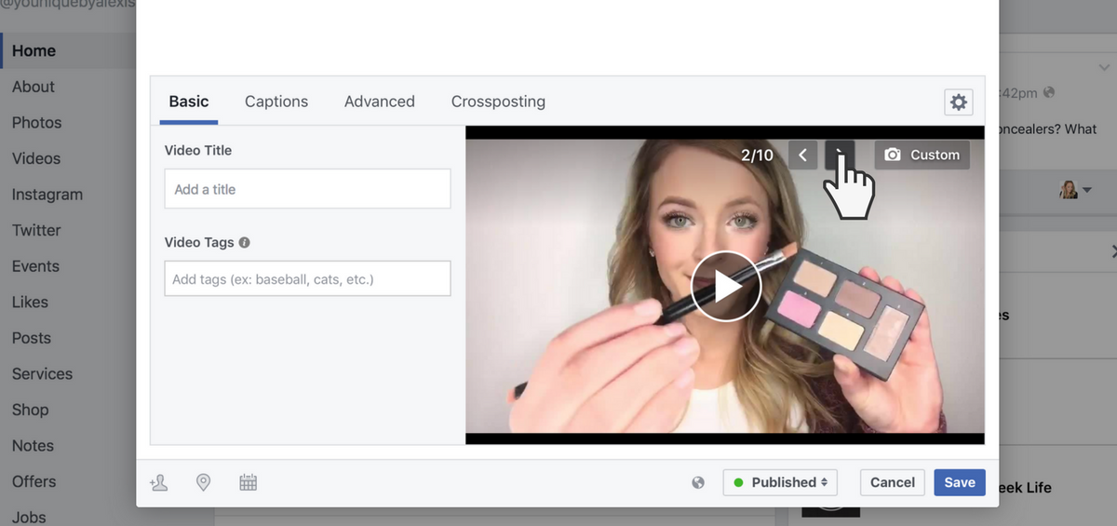1117x526 pixels.
Task: Expand the profile avatar dropdown
Action: [1075, 190]
